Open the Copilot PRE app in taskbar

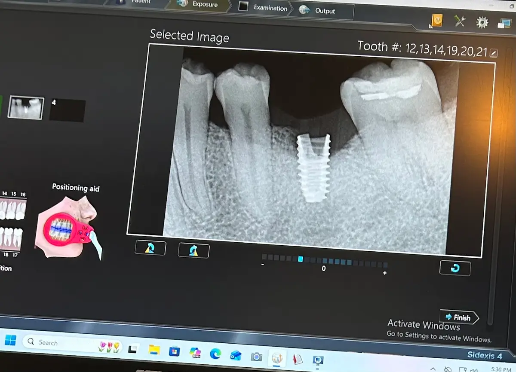[x=195, y=353]
